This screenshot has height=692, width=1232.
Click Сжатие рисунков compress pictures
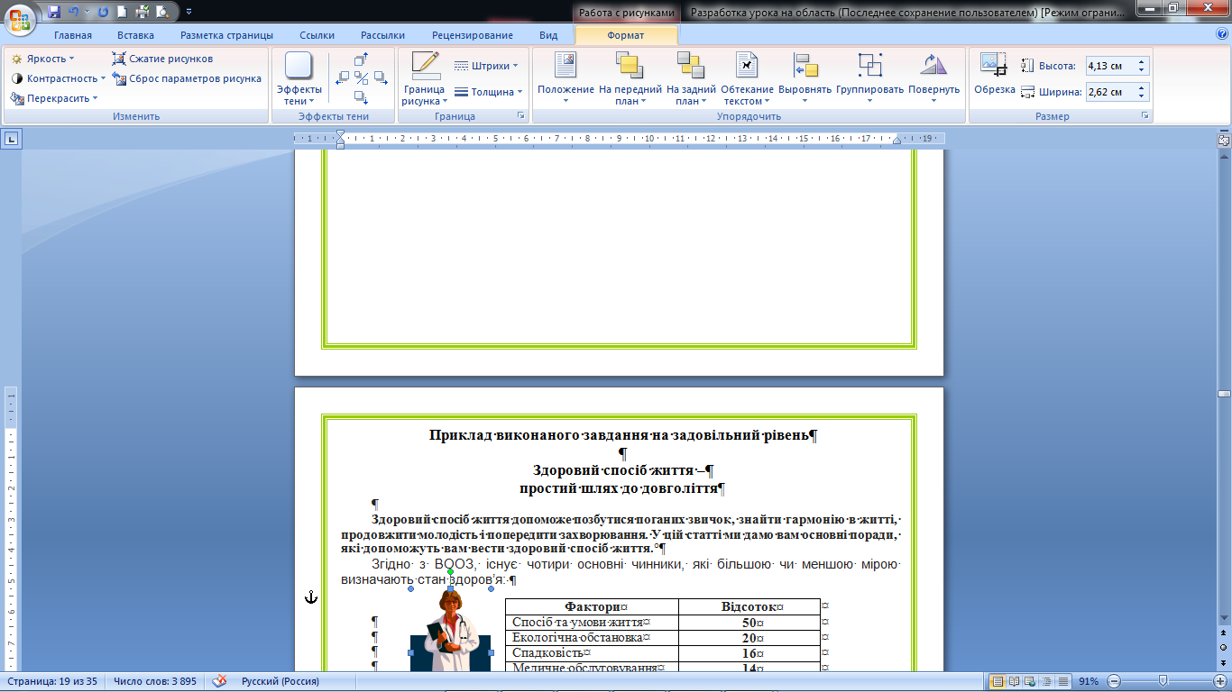[163, 59]
